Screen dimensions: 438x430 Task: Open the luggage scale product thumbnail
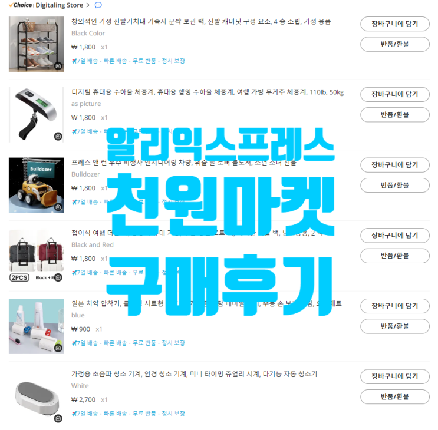(37, 115)
